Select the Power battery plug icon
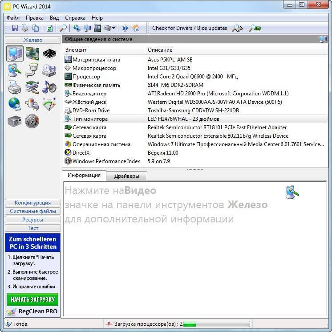This screenshot has width=332, height=332. pyautogui.click(x=32, y=104)
